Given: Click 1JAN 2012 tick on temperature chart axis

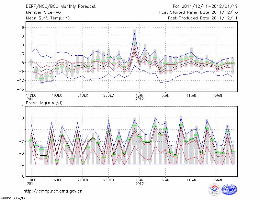Looking at the screenshot, I should (x=140, y=97).
